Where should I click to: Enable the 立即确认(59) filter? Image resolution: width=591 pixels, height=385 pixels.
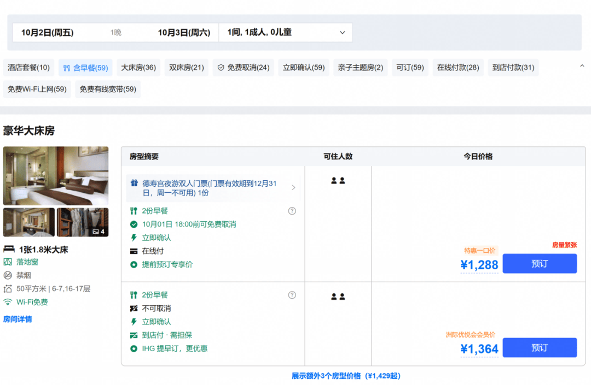coord(304,68)
